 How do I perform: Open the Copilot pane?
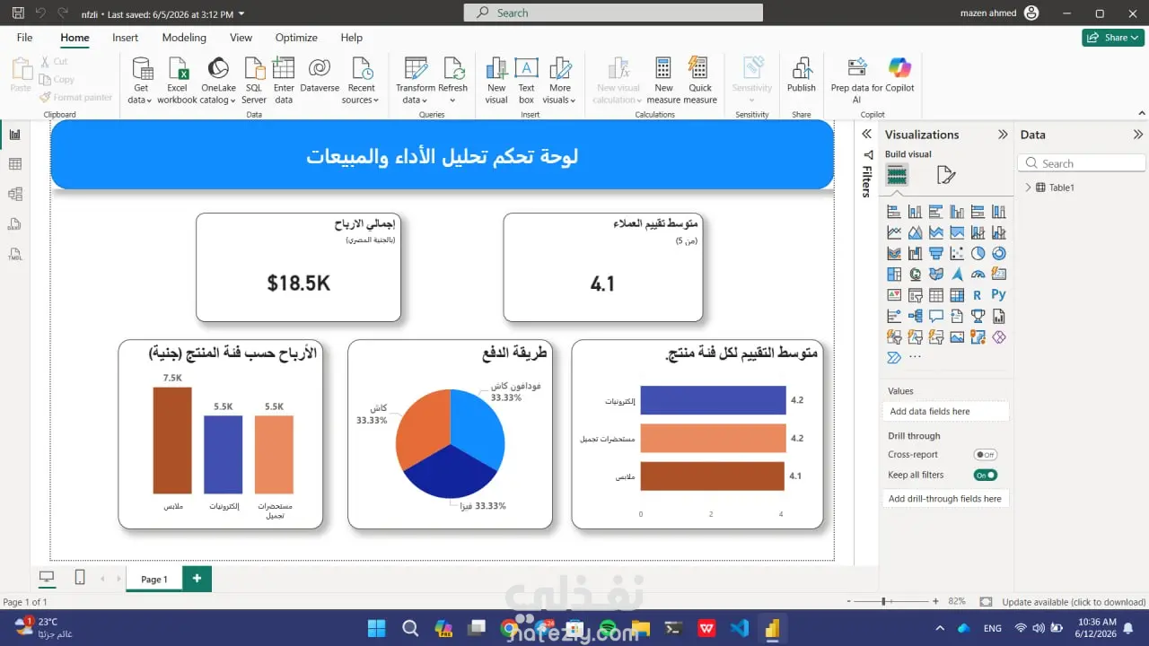click(899, 74)
